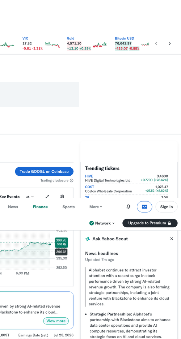Viewport: 181px width, 339px height.
Task: Open chart settings gear icon
Action: pyautogui.click(x=62, y=196)
